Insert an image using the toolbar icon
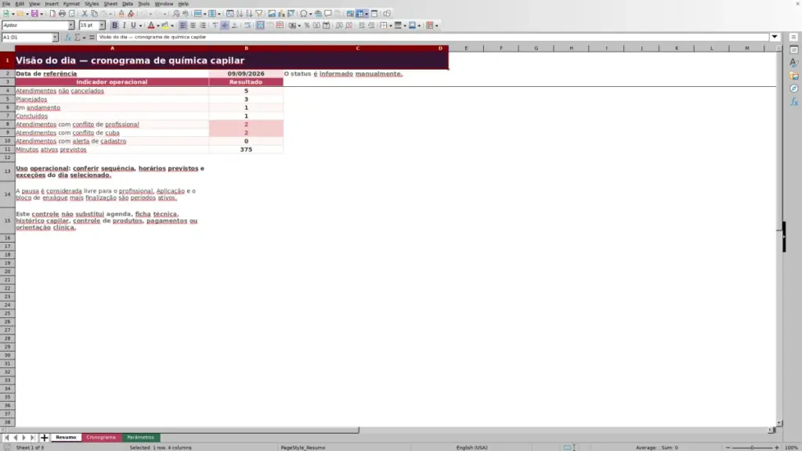 (272, 14)
